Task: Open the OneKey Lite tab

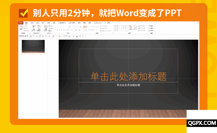Action: coord(98,23)
